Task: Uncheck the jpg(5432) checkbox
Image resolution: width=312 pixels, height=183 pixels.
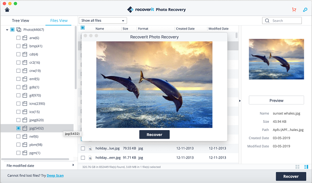Action: (18, 128)
